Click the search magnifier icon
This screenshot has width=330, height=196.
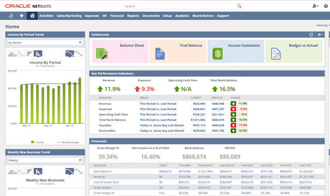click(239, 6)
